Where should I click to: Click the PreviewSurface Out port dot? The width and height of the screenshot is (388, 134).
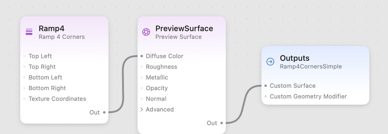tap(222, 123)
